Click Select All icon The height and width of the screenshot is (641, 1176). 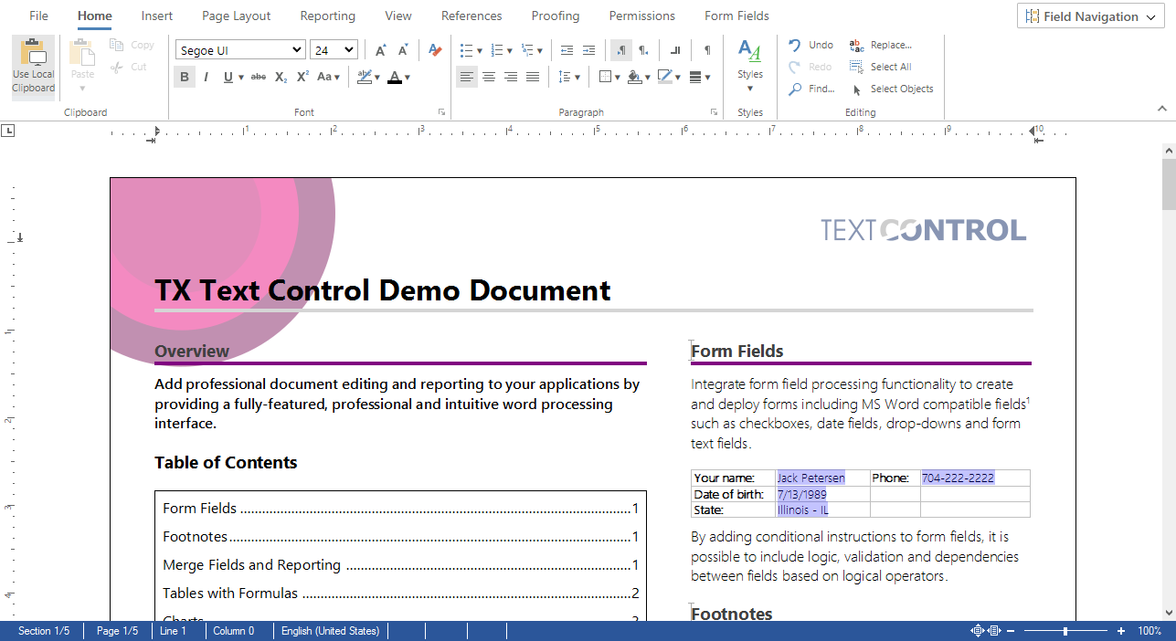[x=856, y=67]
